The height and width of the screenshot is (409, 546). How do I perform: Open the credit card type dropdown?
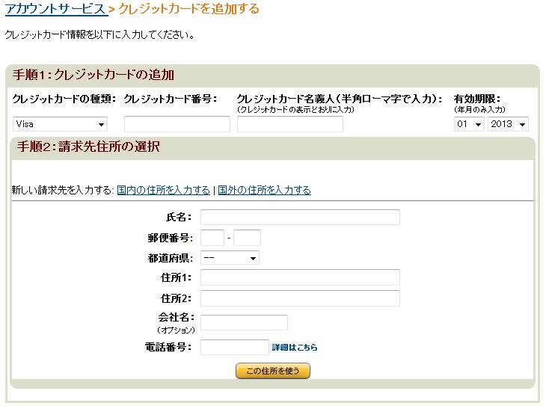coord(60,124)
